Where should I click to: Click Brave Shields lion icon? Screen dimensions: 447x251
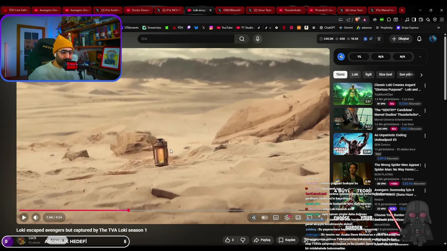click(357, 20)
